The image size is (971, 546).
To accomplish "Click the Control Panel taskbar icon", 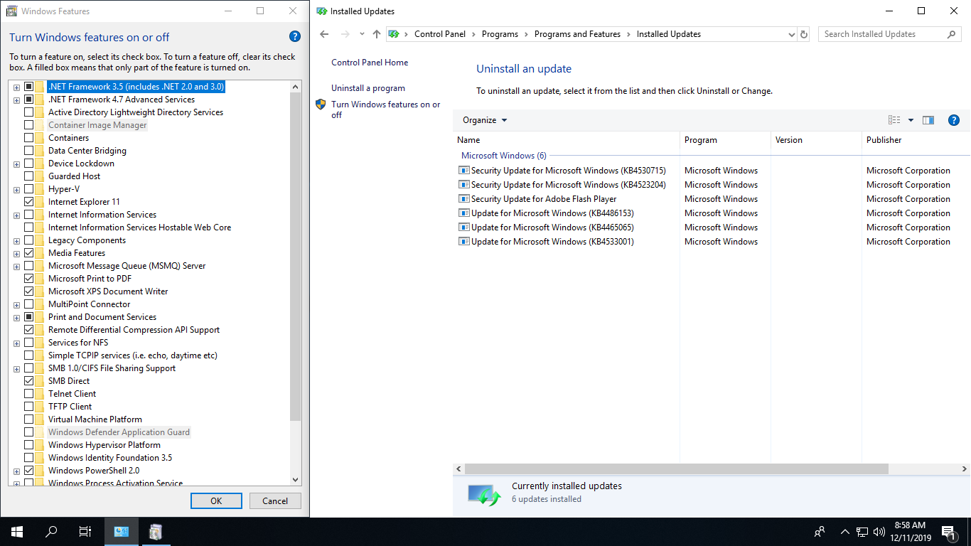I will coord(122,531).
